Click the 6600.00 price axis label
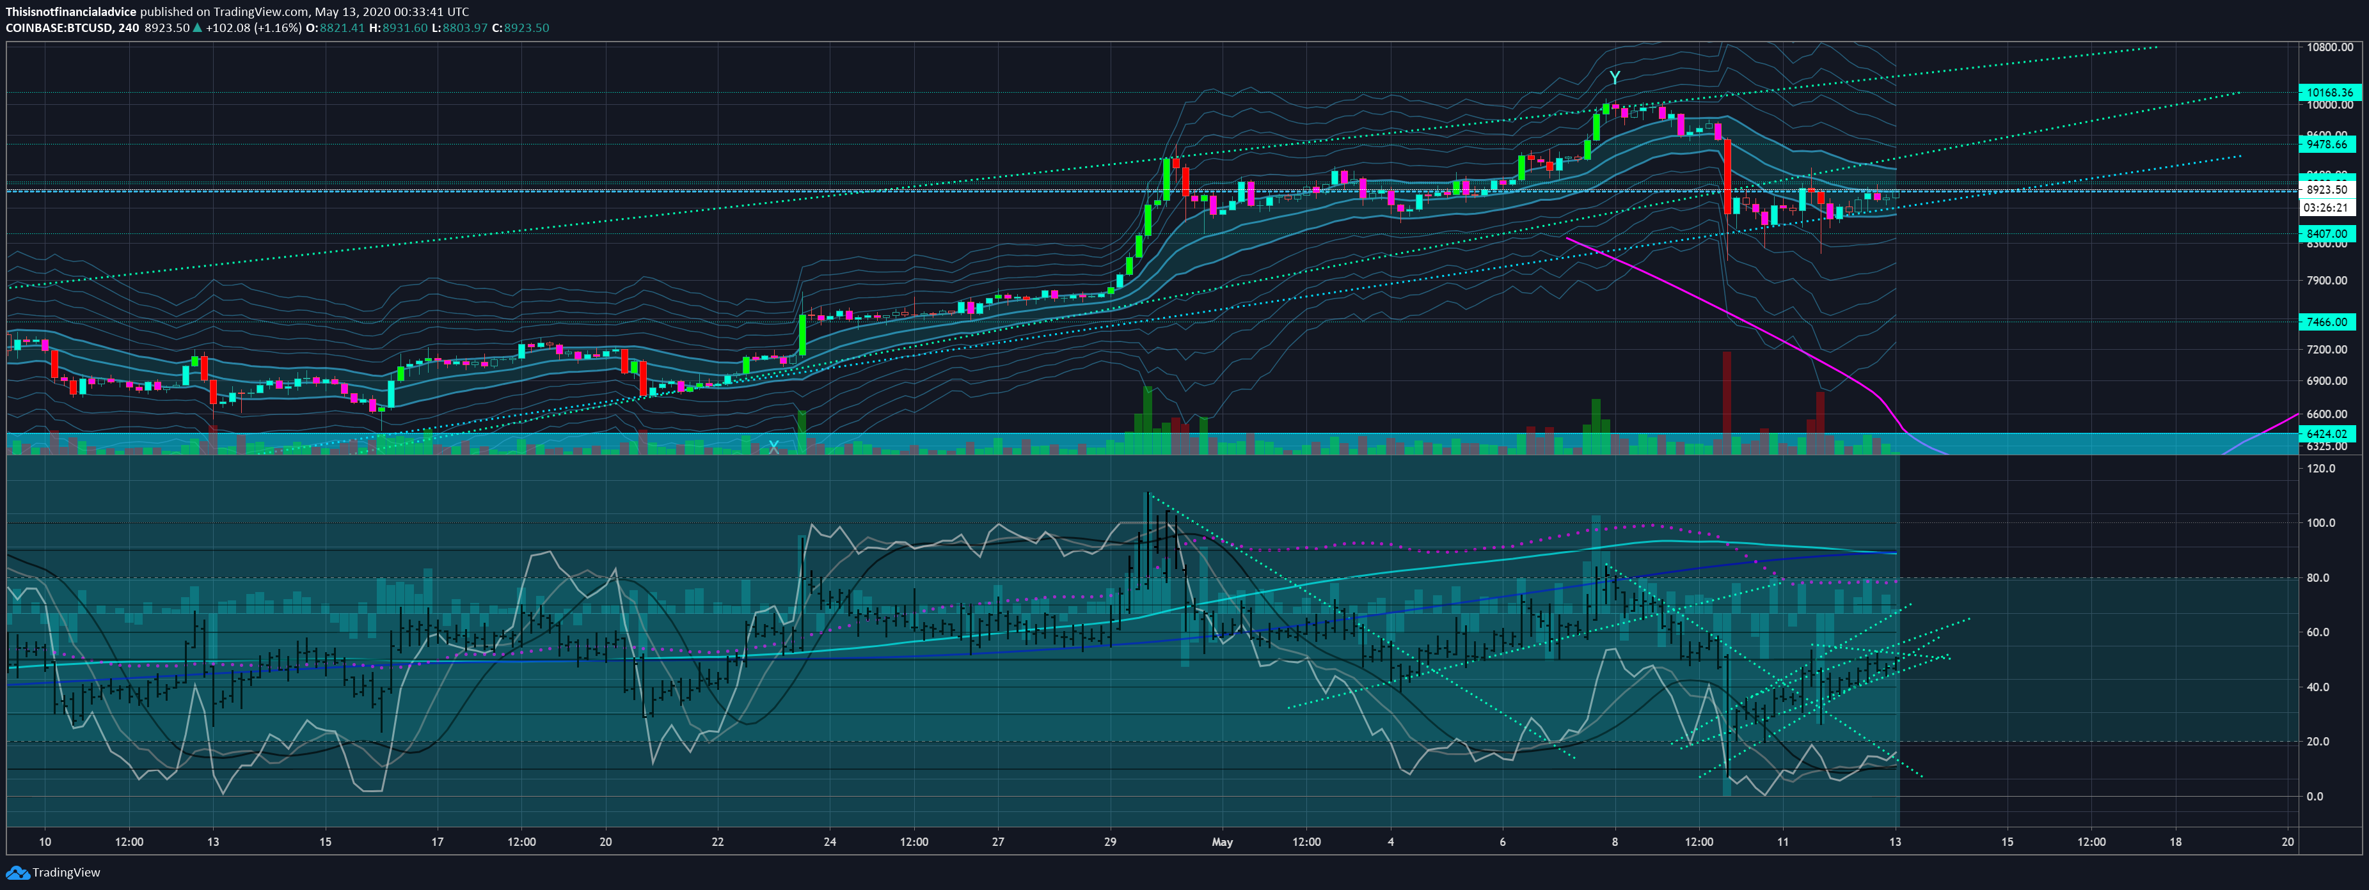The width and height of the screenshot is (2369, 890). 2327,415
